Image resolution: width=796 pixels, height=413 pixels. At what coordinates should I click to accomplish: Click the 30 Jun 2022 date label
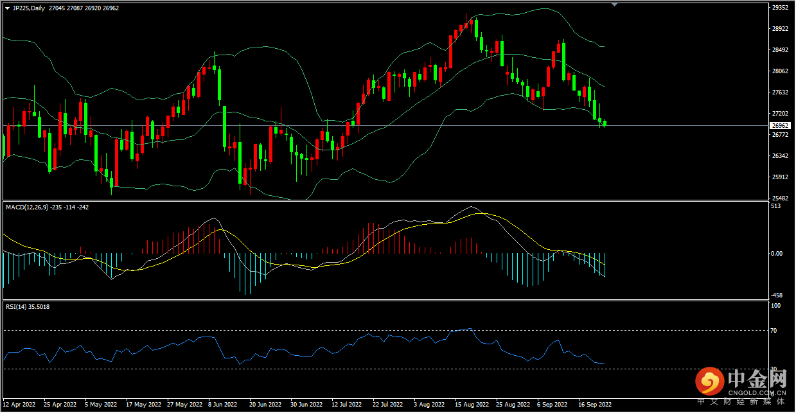pyautogui.click(x=306, y=405)
